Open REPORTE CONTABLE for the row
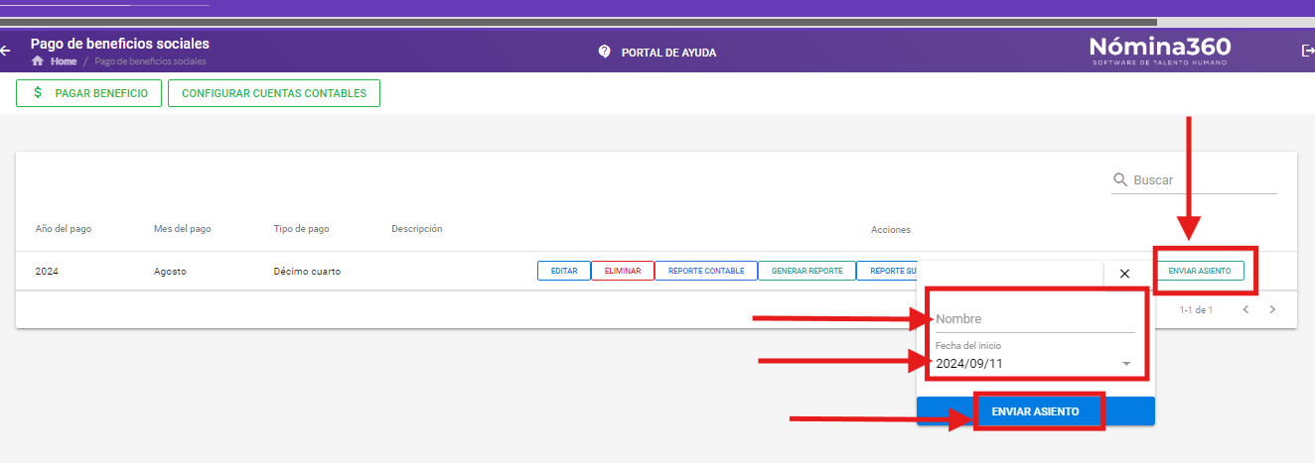The width and height of the screenshot is (1315, 463). (706, 271)
